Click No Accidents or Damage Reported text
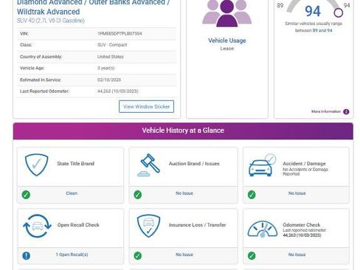 (x=305, y=172)
